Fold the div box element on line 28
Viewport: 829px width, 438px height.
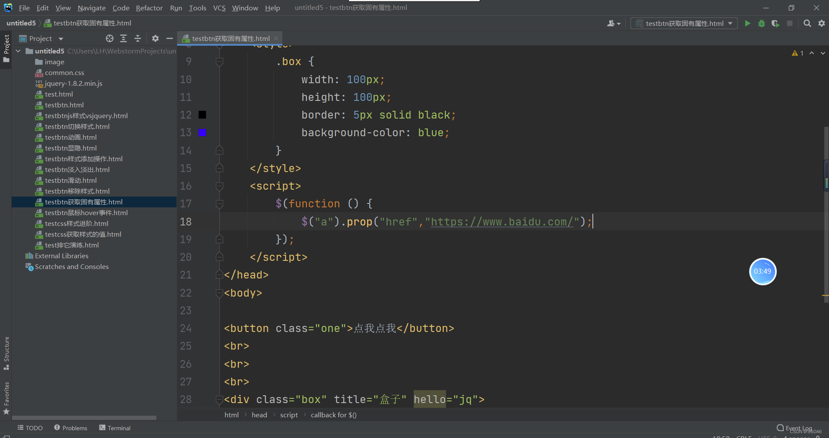coord(219,400)
